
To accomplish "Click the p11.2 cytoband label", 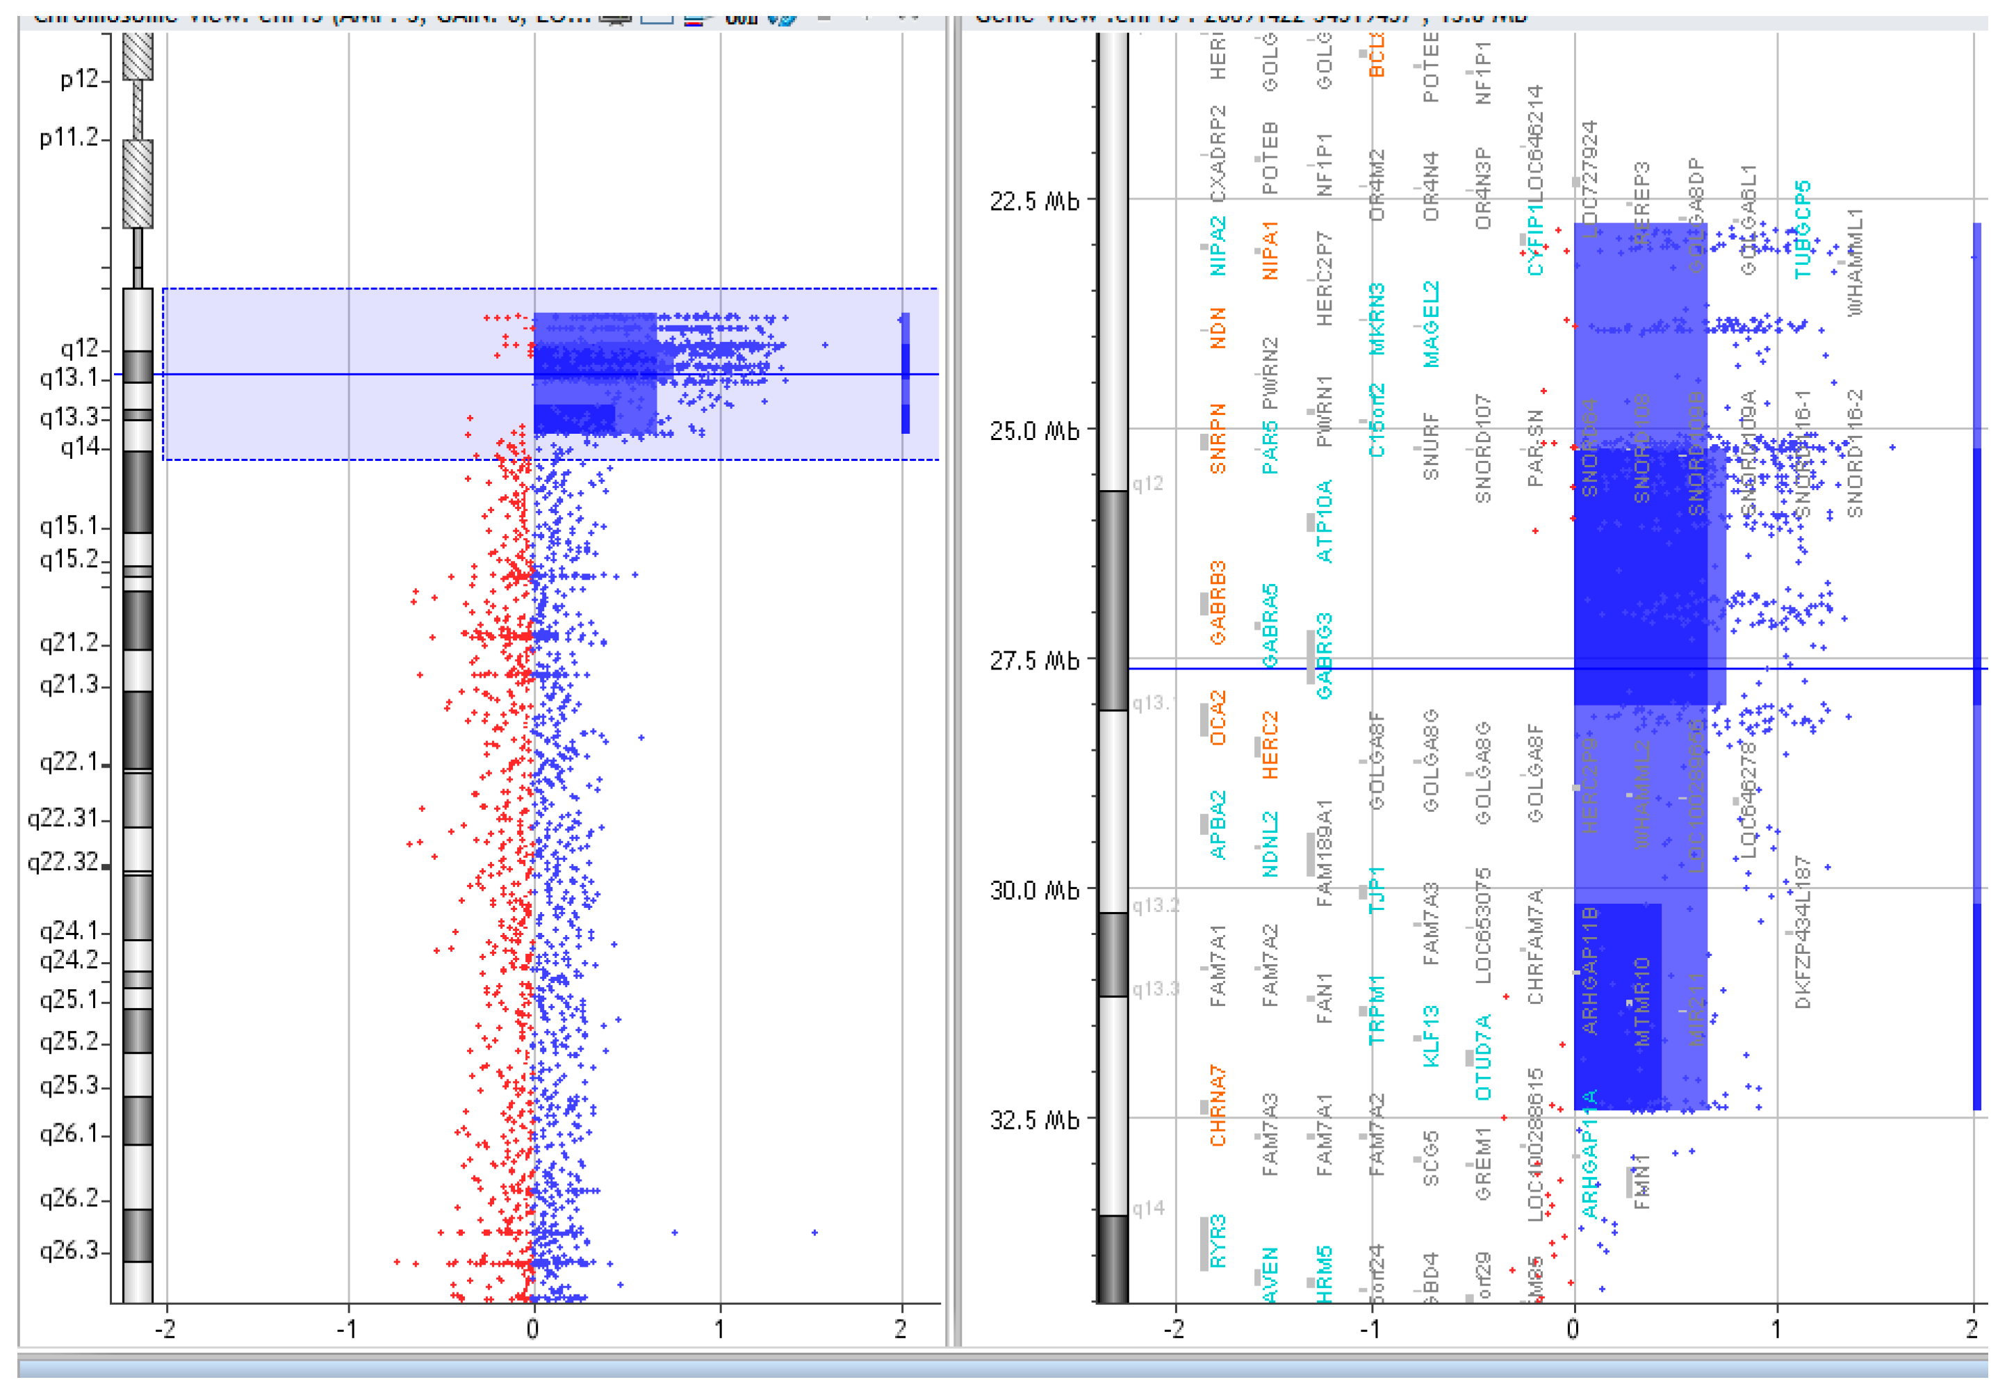I will pos(69,137).
